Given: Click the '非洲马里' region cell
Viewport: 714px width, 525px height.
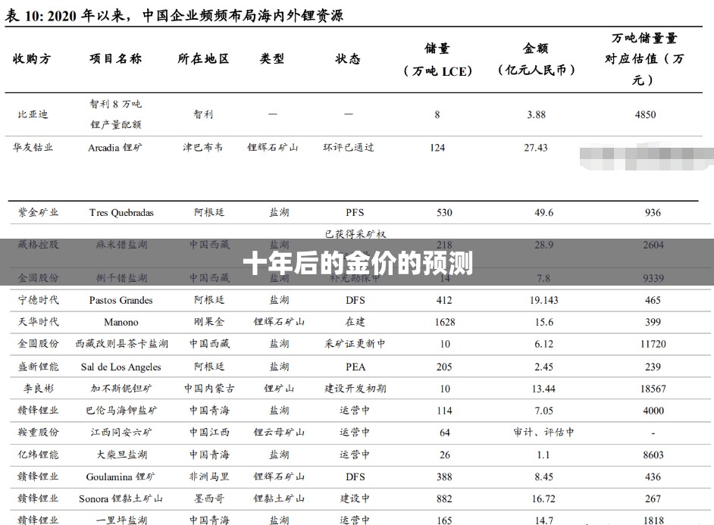Looking at the screenshot, I should point(209,477).
